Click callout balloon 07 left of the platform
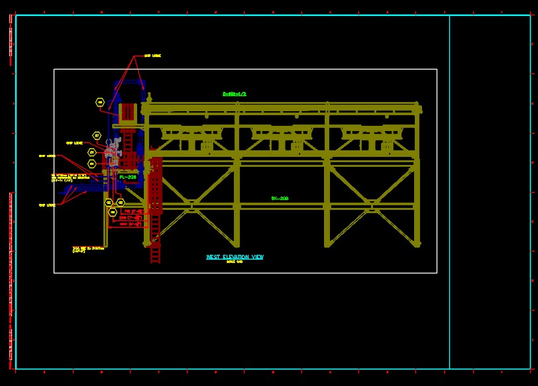The height and width of the screenshot is (386, 538). (x=96, y=135)
